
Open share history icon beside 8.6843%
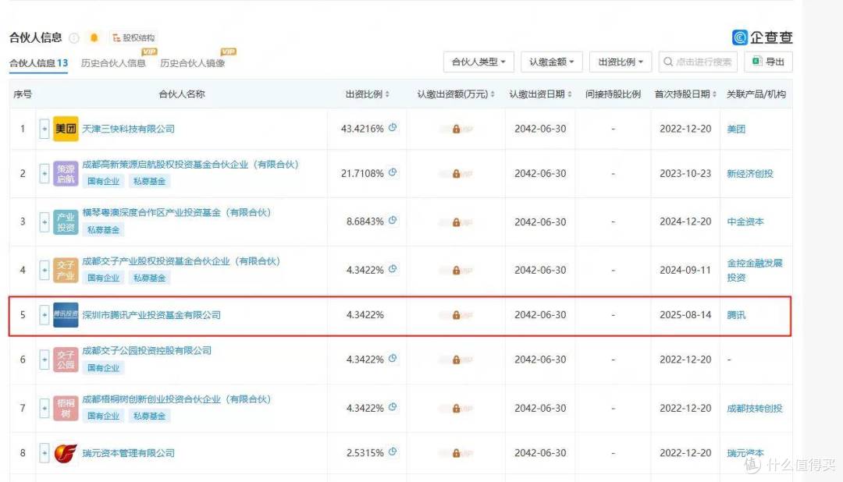pyautogui.click(x=393, y=220)
